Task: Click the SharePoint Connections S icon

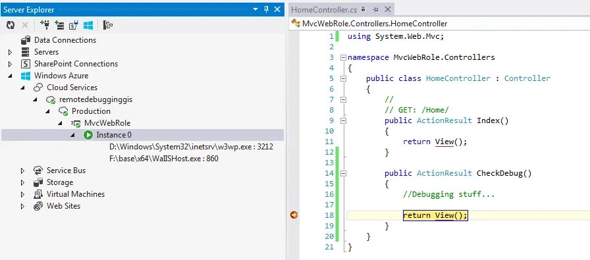Action: 26,64
